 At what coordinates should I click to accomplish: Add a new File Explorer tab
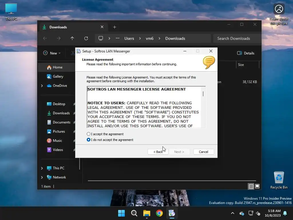[x=114, y=27]
